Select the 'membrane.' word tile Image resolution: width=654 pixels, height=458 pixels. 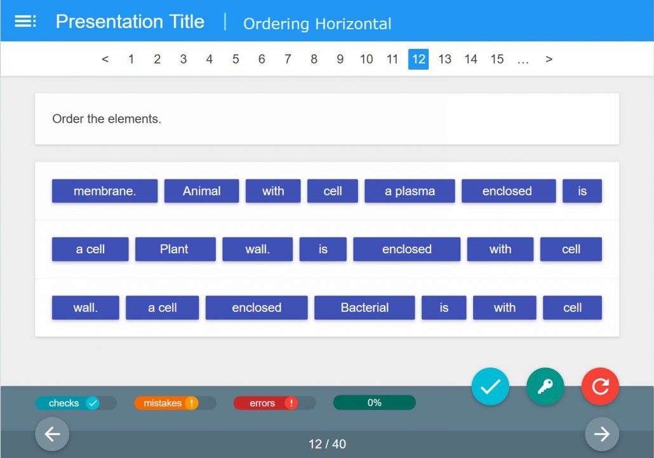click(104, 191)
